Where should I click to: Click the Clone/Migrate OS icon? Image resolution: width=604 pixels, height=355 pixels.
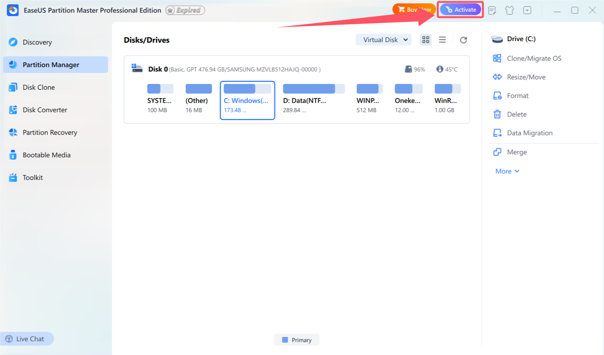(497, 58)
